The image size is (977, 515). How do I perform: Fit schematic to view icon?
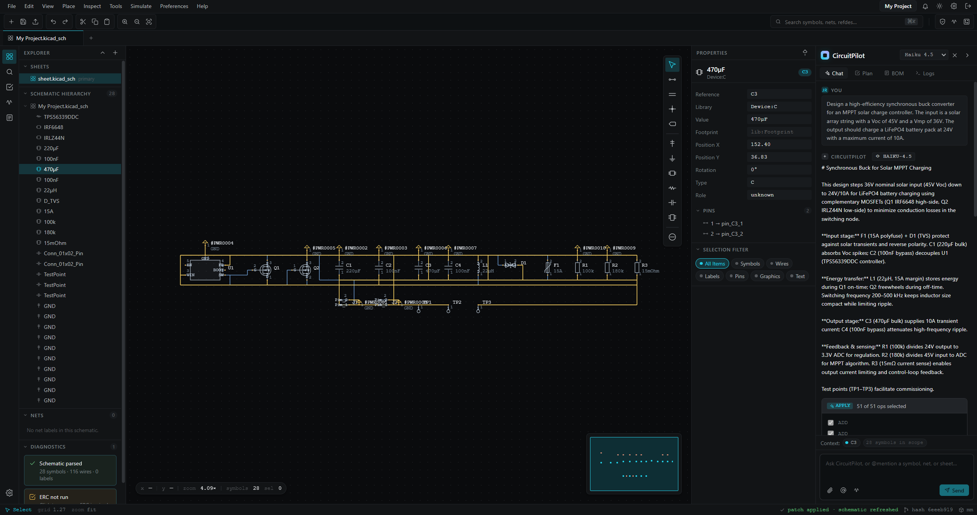[149, 22]
